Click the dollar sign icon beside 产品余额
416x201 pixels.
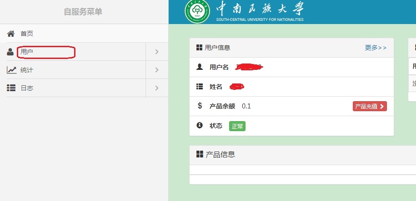pos(200,106)
